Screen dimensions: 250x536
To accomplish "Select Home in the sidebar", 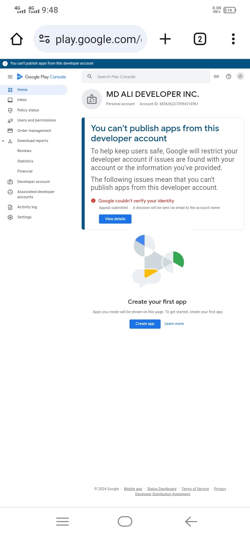I will (34, 90).
